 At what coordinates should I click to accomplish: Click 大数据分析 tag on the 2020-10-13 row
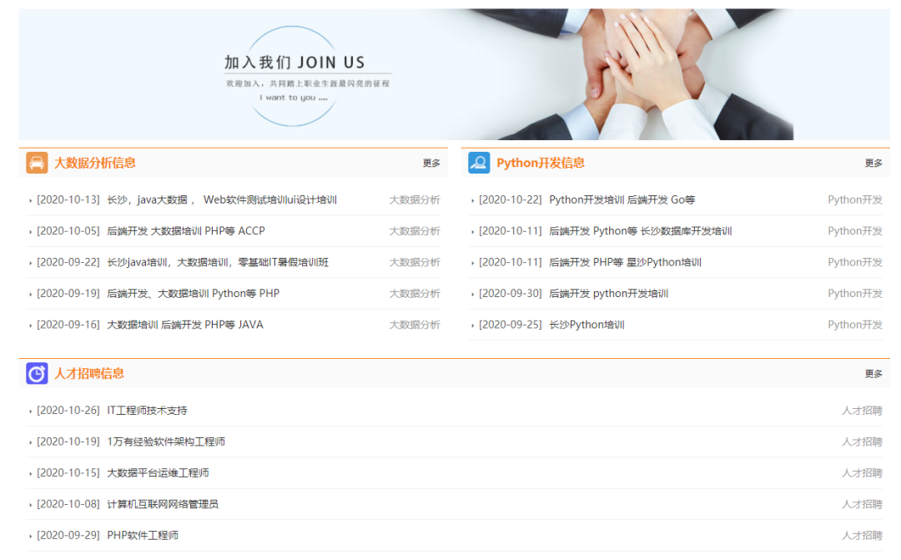coord(415,200)
